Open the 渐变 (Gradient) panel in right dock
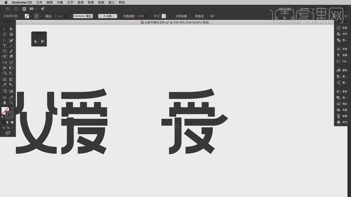Image resolution: width=351 pixels, height=197 pixels. point(342,92)
